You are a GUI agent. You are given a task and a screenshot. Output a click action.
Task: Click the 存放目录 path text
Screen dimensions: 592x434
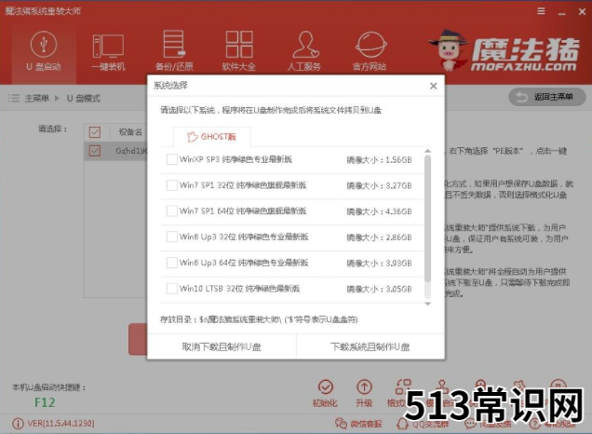tap(259, 319)
